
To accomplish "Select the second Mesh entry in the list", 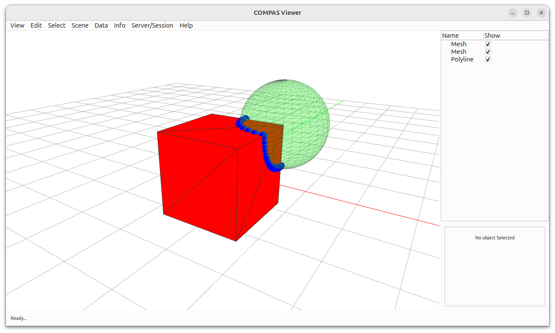I will click(x=459, y=51).
